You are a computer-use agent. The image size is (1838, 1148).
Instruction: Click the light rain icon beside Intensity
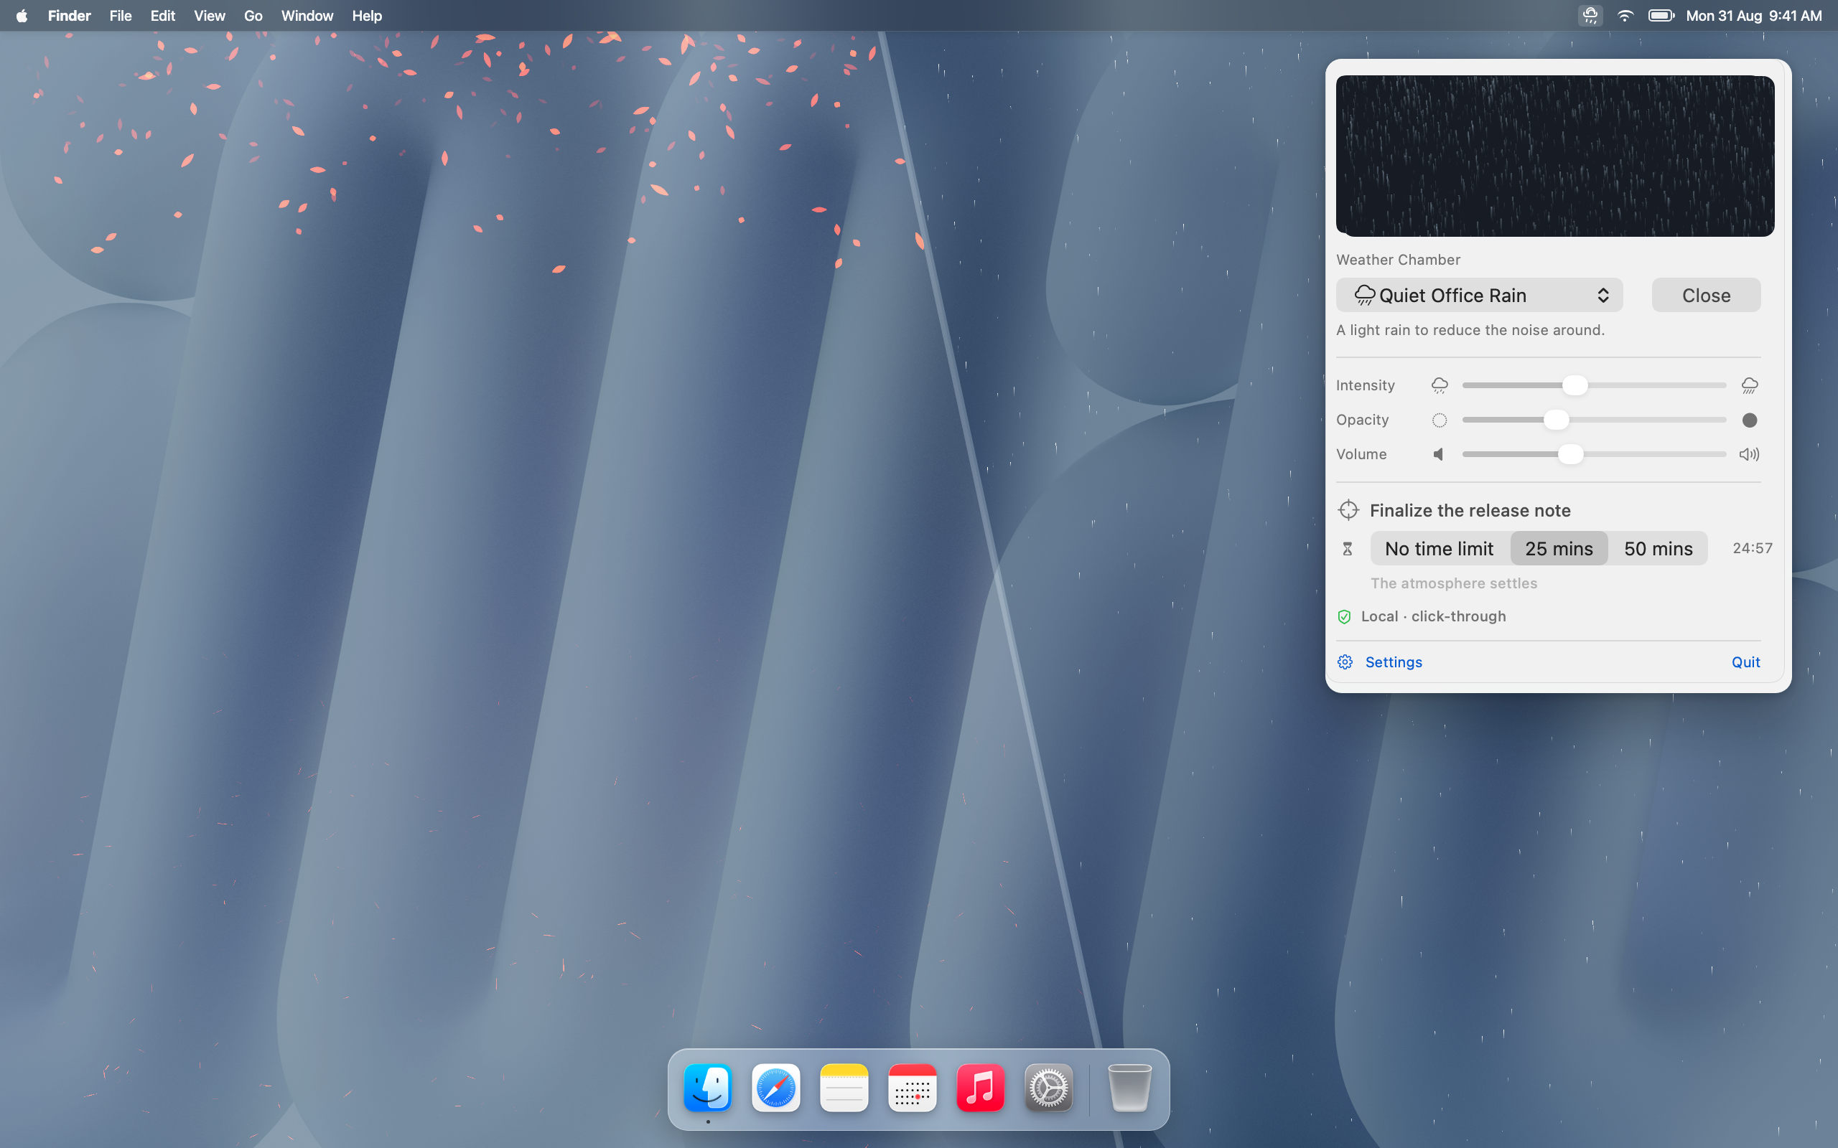[1440, 386]
